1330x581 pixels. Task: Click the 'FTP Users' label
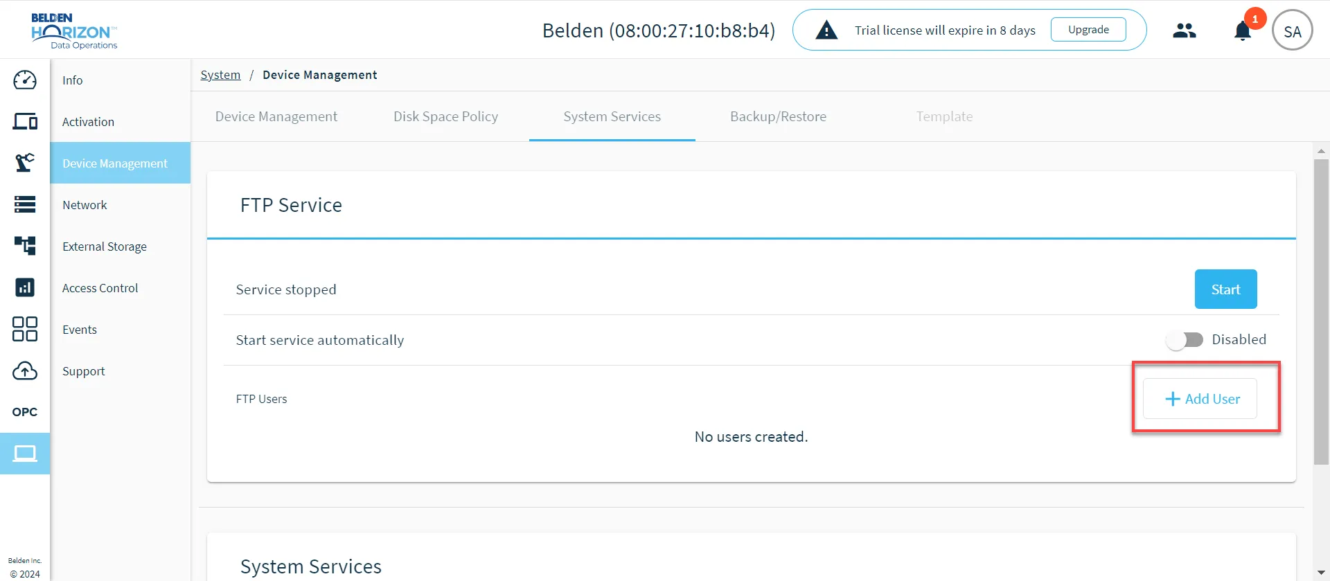point(261,399)
